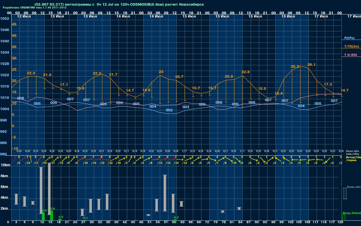Click the convective cloud legend bar symbol
The width and height of the screenshot is (361, 226).
345,194
